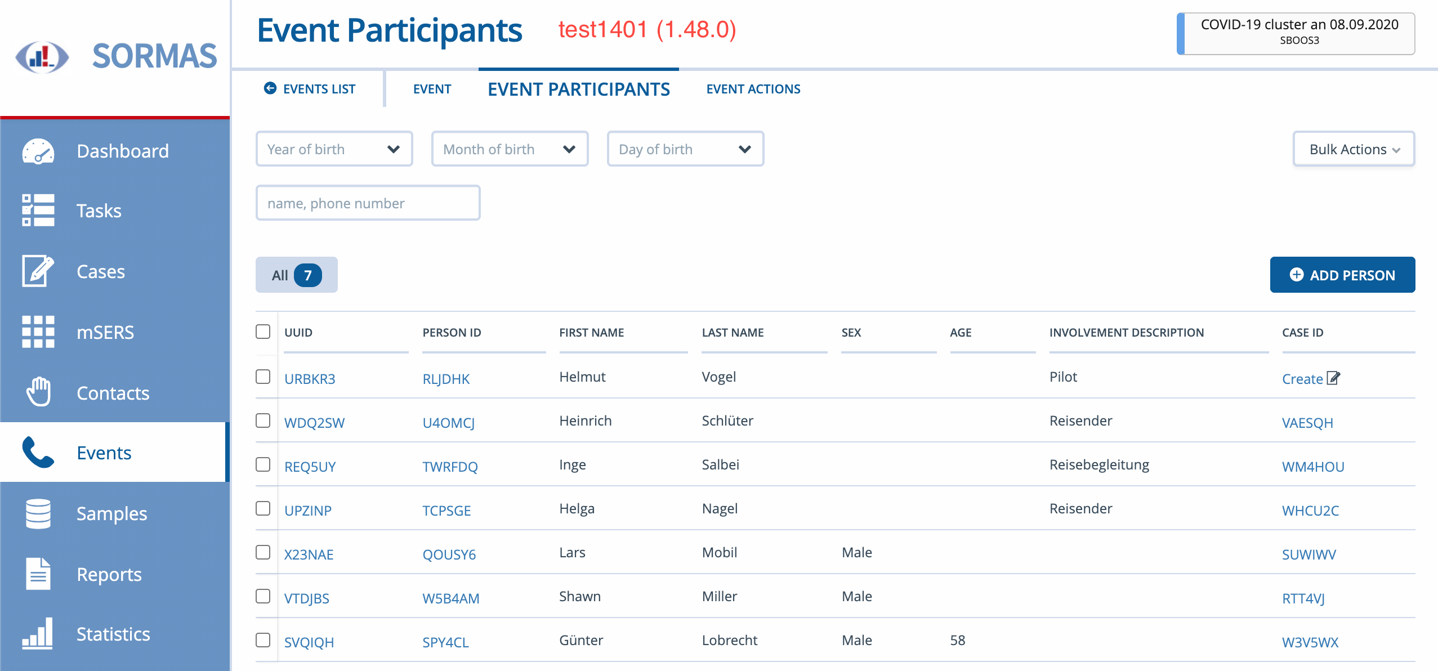Go back to Events List tab
Image resolution: width=1438 pixels, height=671 pixels.
pos(310,89)
